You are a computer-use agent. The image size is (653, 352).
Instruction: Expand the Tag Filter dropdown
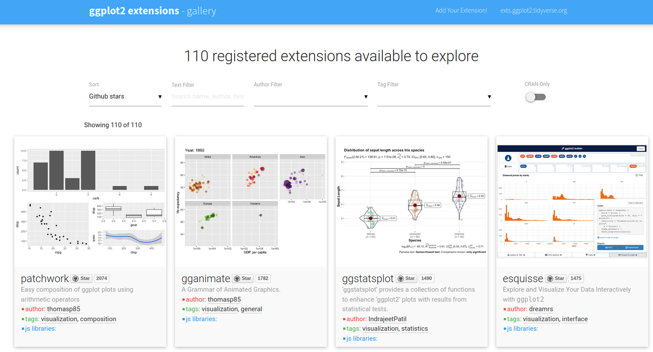(434, 96)
